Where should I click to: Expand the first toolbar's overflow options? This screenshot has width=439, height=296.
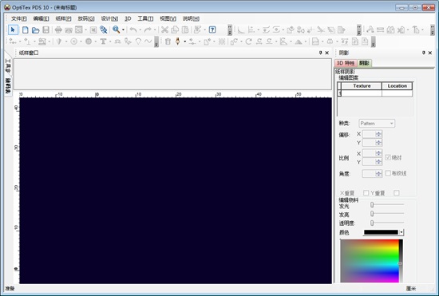[x=230, y=30]
